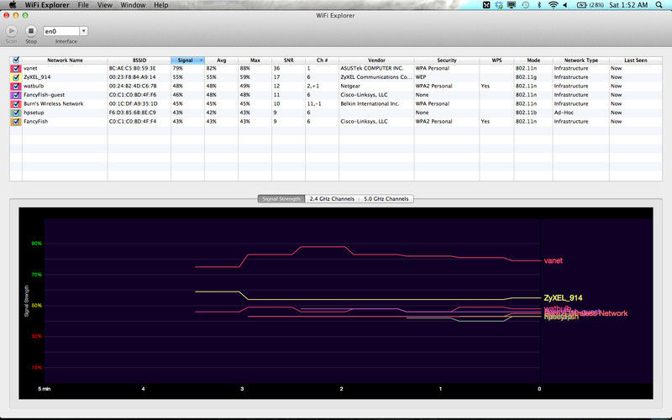Viewport: 672px width, 420px height.
Task: Uncheck the ZyXEL_914 network checkbox
Action: point(16,77)
